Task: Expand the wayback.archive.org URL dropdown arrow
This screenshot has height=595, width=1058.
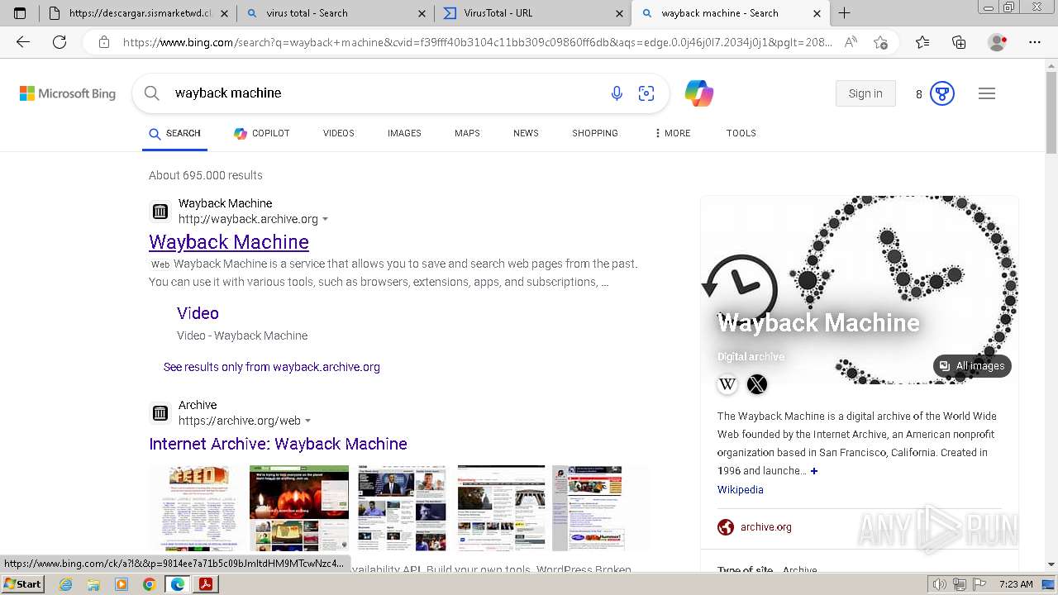Action: 325,220
